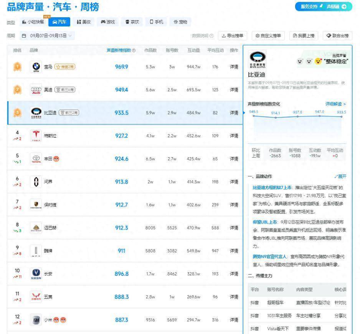This screenshot has width=360, height=334.
Task: Click the Porsche (保时捷) brand logo
Action: click(36, 204)
